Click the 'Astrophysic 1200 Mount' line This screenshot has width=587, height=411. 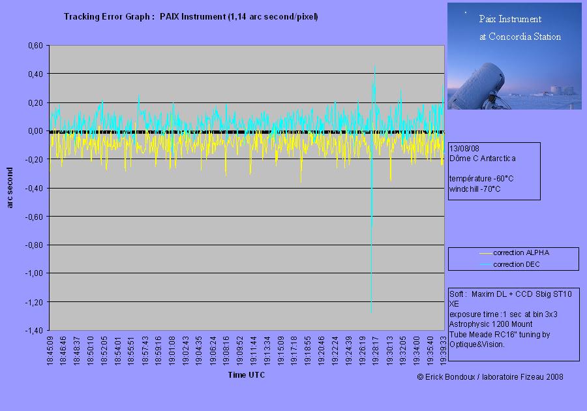tap(490, 324)
